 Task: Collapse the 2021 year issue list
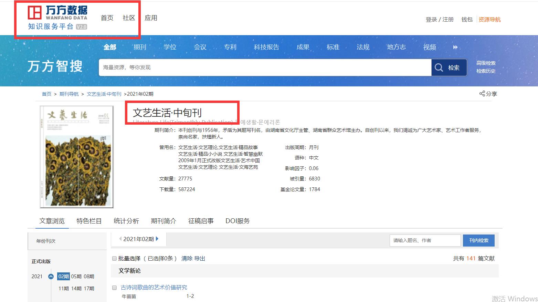(x=51, y=276)
